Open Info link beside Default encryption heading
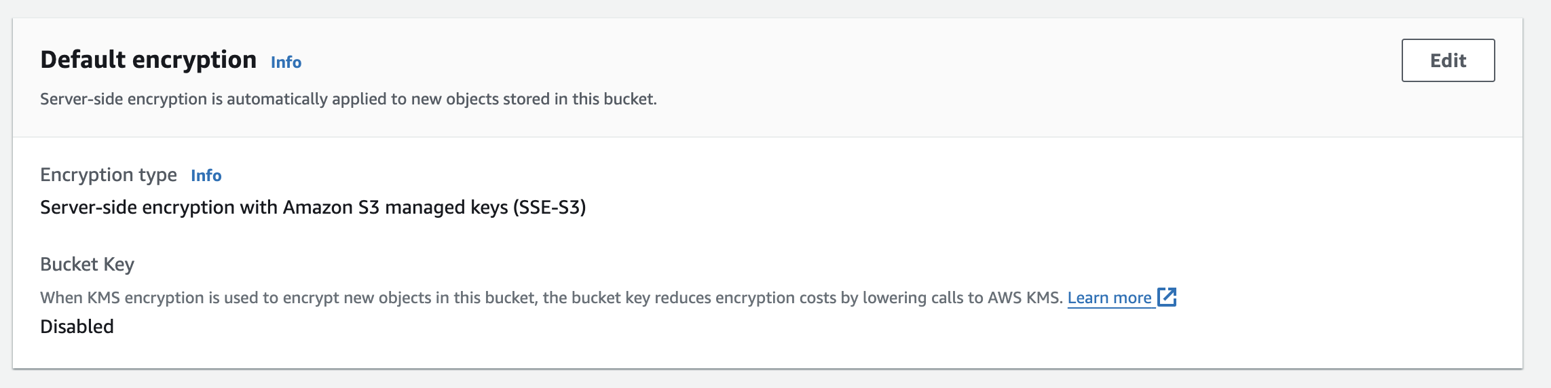 (x=286, y=62)
